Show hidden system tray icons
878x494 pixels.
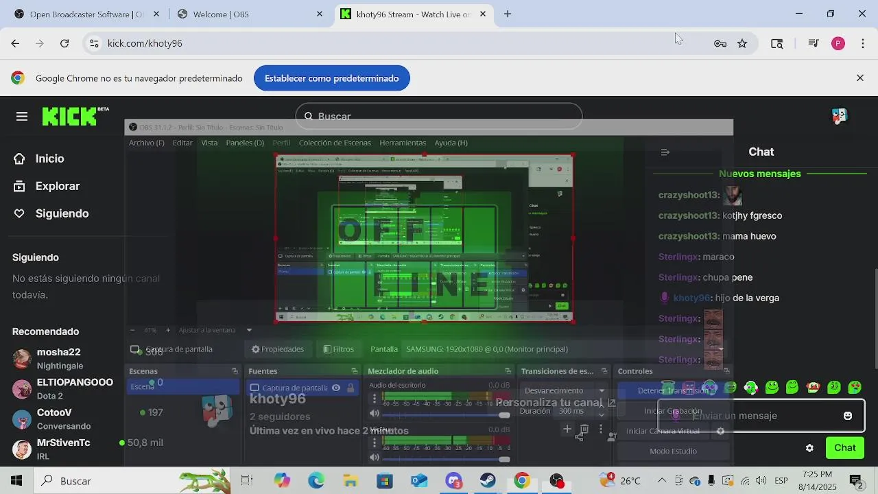[x=662, y=481]
